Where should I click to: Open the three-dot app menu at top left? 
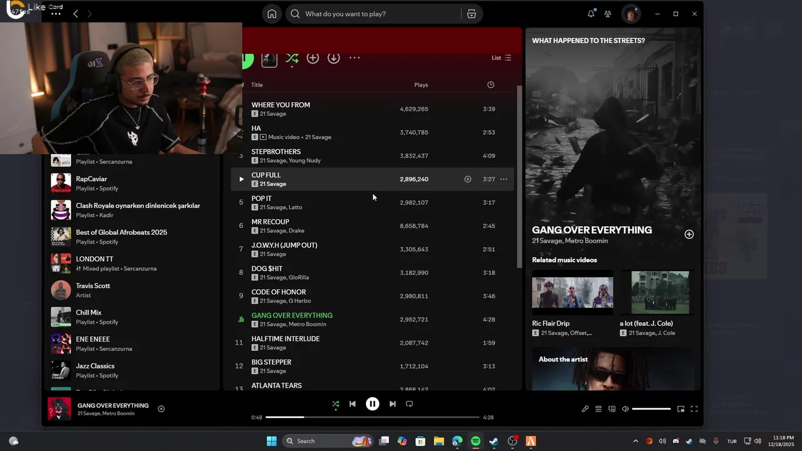tap(56, 14)
